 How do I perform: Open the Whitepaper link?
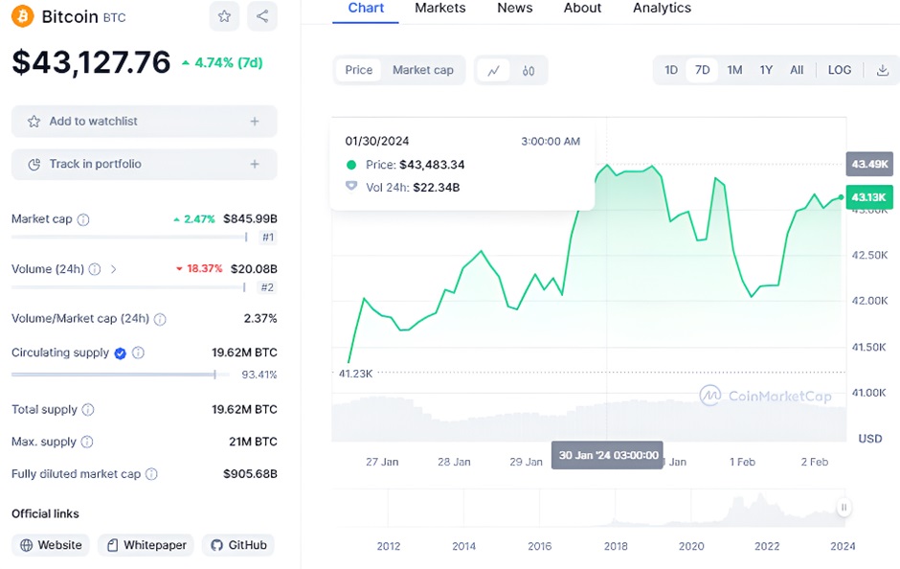coord(146,545)
